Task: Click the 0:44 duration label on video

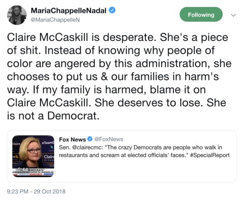Action: (19, 169)
